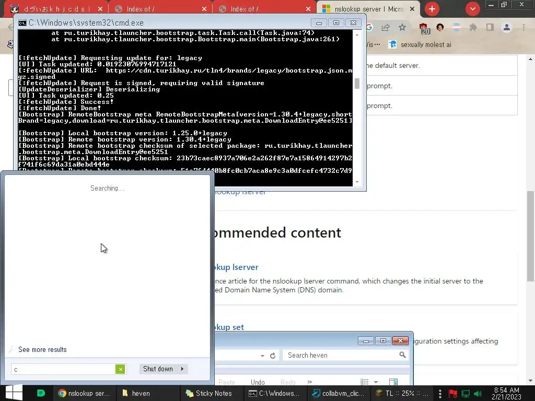Click 'See more results' in Start menu
This screenshot has height=401, width=535.
[x=42, y=349]
